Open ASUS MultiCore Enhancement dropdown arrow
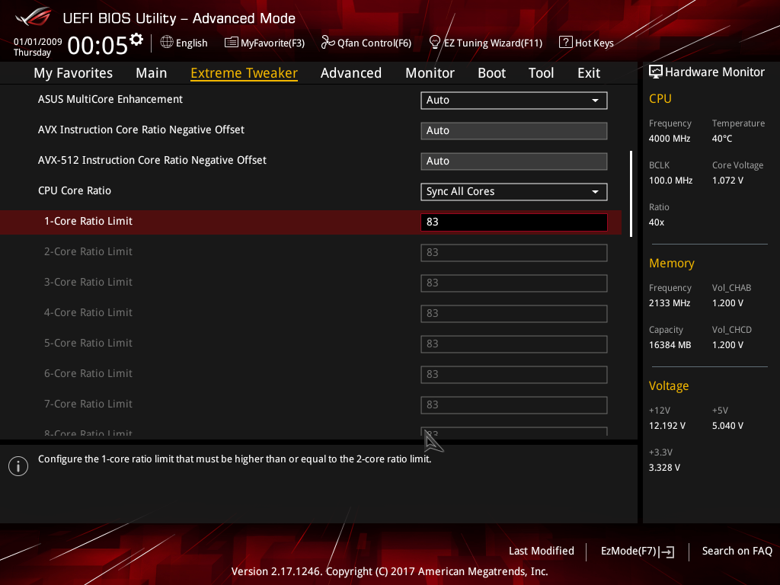 coord(595,101)
